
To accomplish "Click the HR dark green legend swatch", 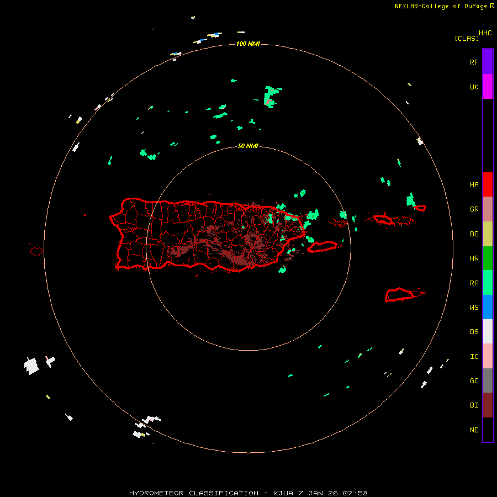I will [x=488, y=258].
